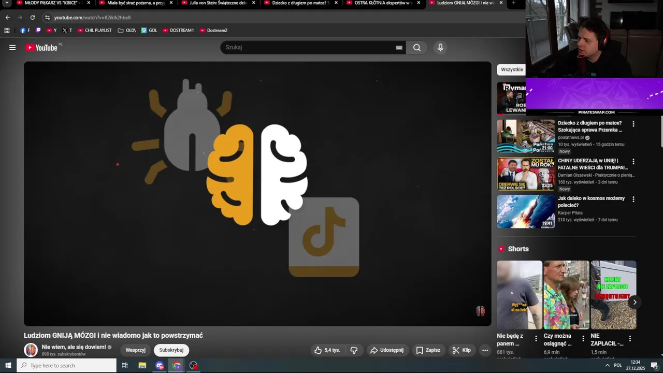Viewport: 663px width, 373px height.
Task: Open the Facebook F bookmark
Action: pyautogui.click(x=25, y=31)
